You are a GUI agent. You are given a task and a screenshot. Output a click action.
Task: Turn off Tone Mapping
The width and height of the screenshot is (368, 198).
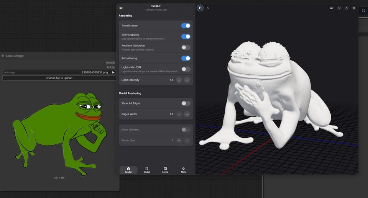[x=186, y=36]
